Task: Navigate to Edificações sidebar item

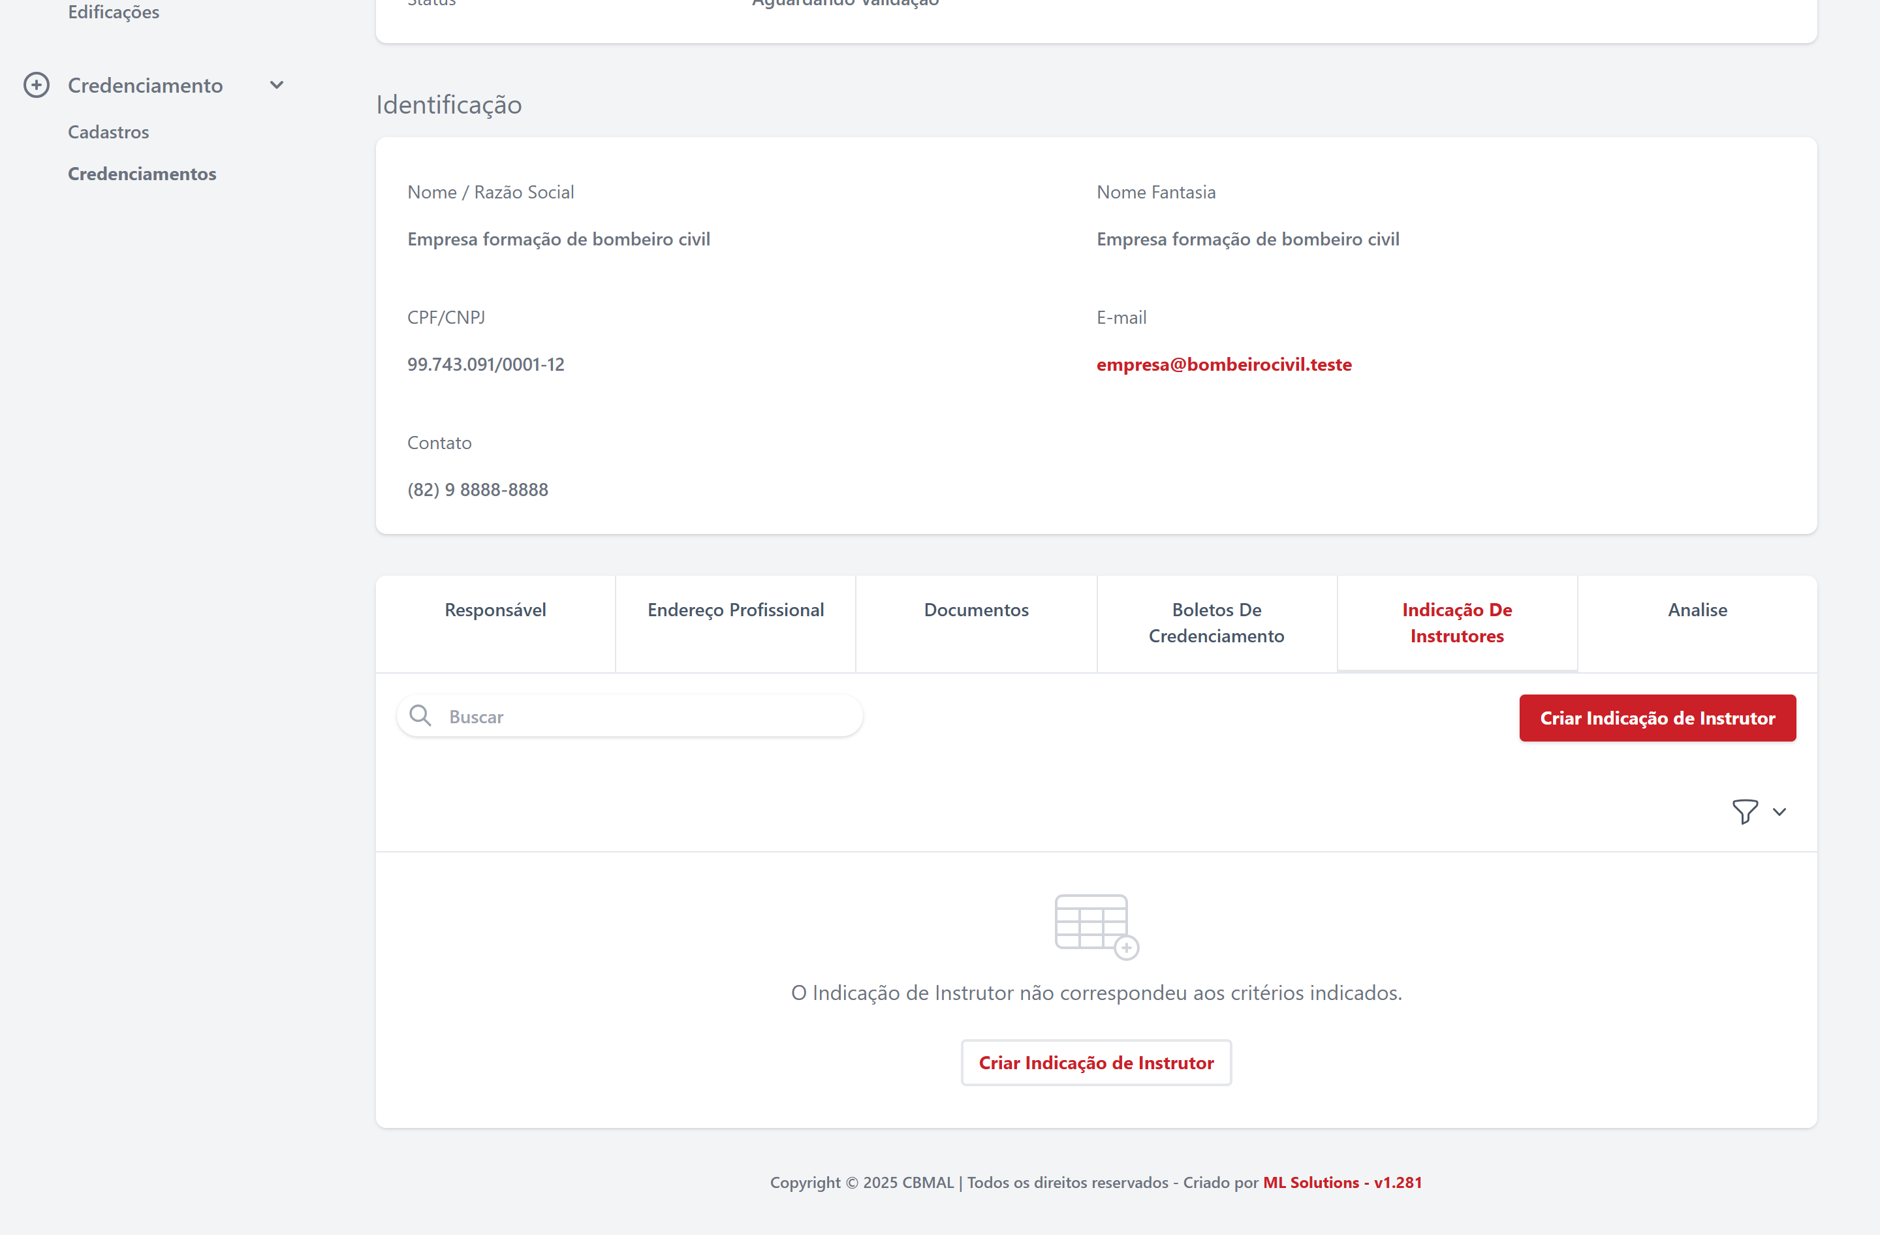Action: [x=114, y=12]
